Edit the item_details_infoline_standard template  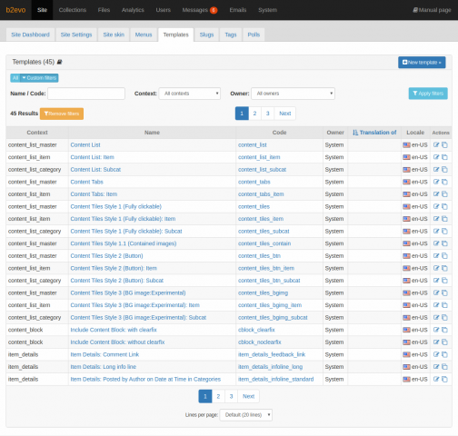tap(436, 379)
